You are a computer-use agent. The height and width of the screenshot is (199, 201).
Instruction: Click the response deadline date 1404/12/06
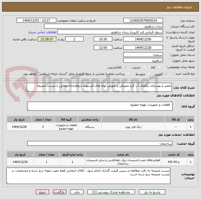click(x=143, y=39)
